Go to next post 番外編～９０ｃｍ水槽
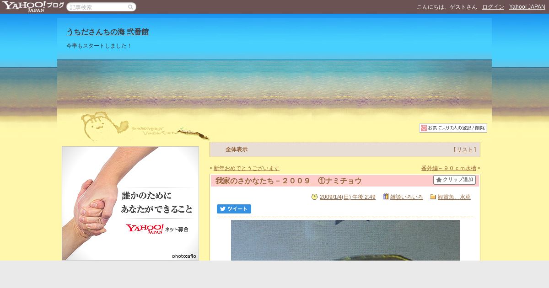This screenshot has height=288, width=549. pyautogui.click(x=449, y=168)
